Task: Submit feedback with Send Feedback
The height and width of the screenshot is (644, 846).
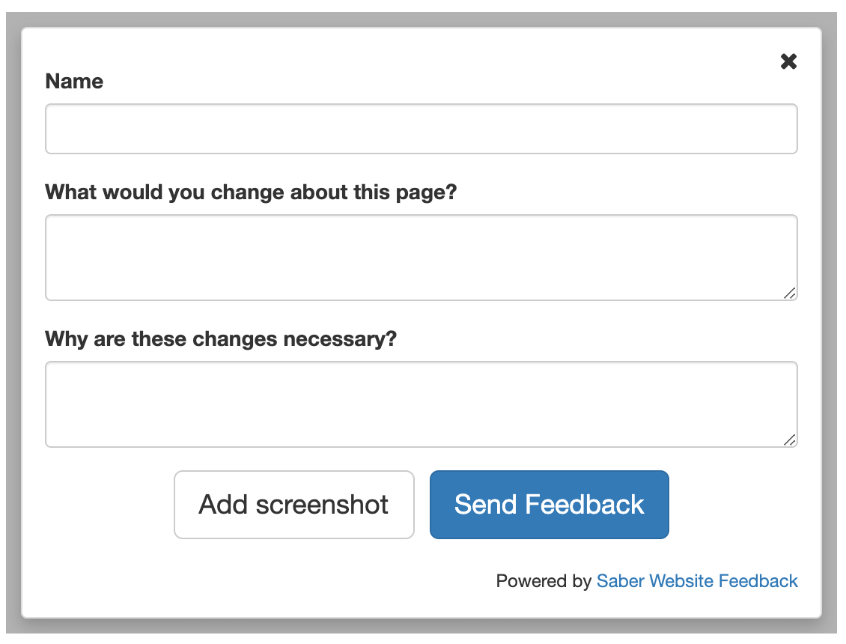Action: [x=549, y=505]
